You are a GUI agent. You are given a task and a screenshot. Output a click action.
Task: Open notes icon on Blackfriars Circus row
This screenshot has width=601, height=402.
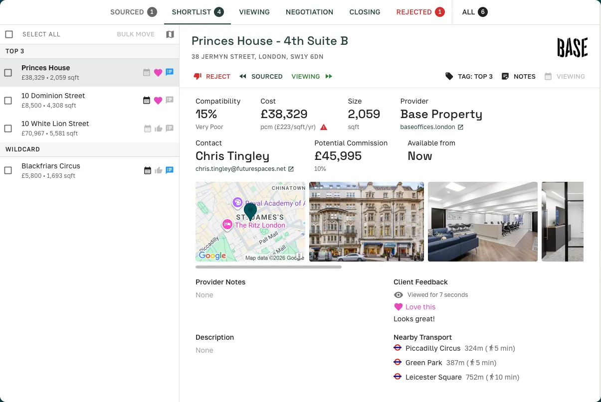(x=170, y=170)
